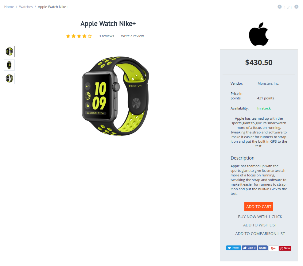Viewport: 303px width, 266px height.
Task: Open Watches breadcrumb category
Action: [26, 7]
